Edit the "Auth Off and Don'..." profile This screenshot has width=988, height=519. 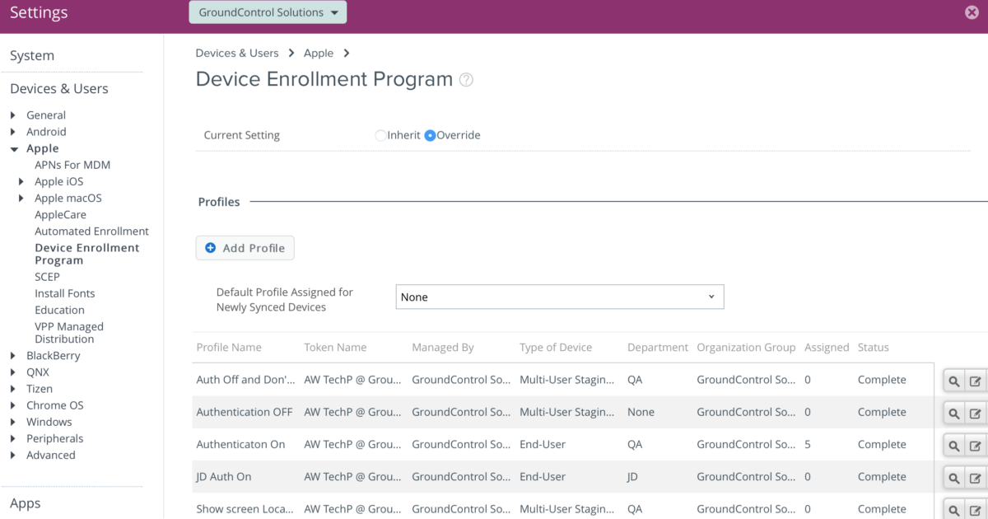coord(976,379)
